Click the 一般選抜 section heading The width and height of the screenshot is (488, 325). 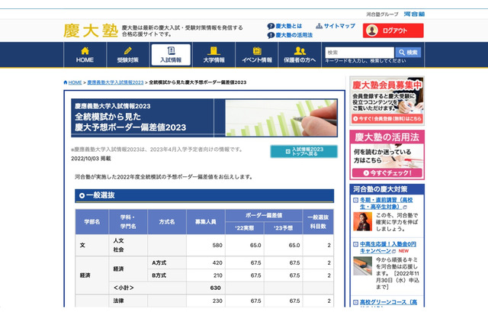point(204,195)
